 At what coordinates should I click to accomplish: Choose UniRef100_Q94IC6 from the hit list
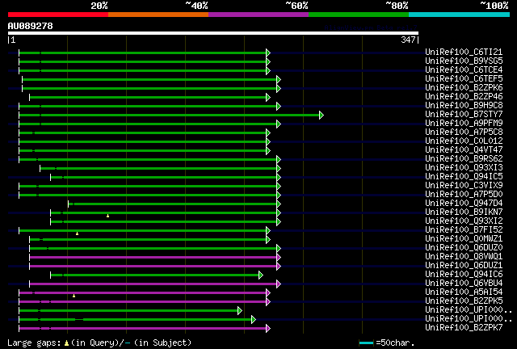tap(464, 275)
